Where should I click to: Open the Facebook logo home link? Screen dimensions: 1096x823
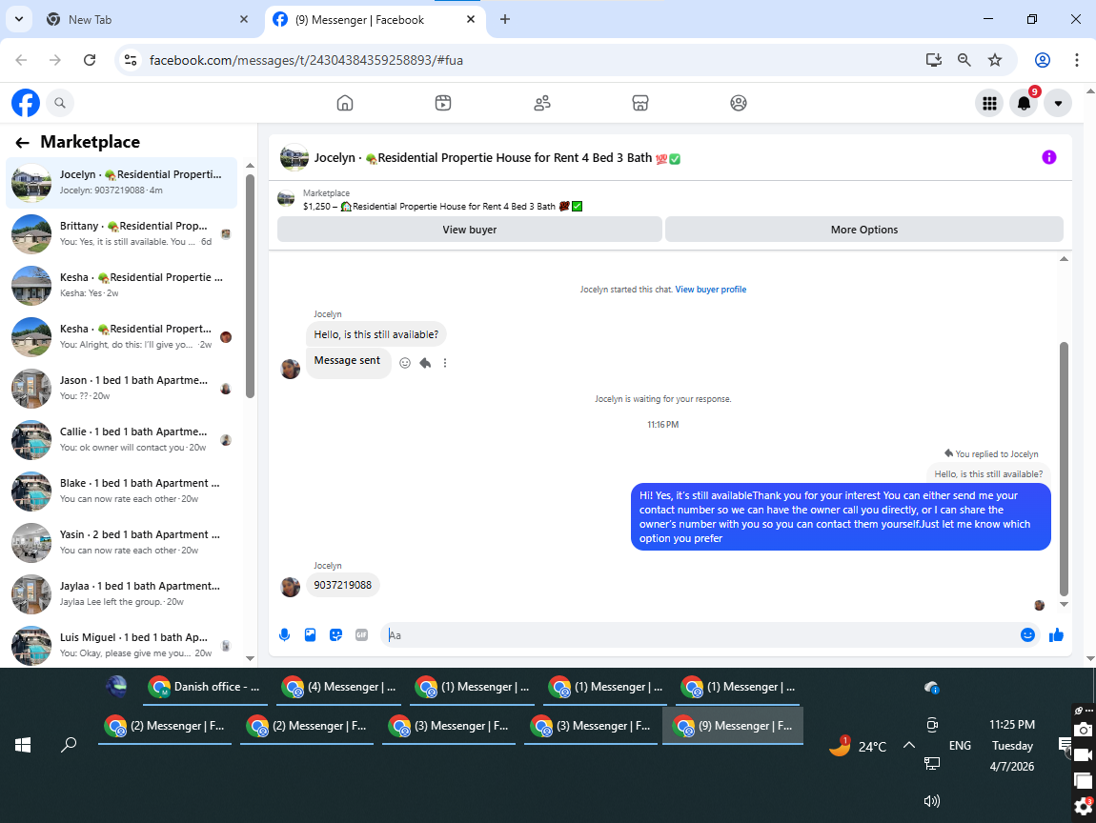[x=25, y=103]
